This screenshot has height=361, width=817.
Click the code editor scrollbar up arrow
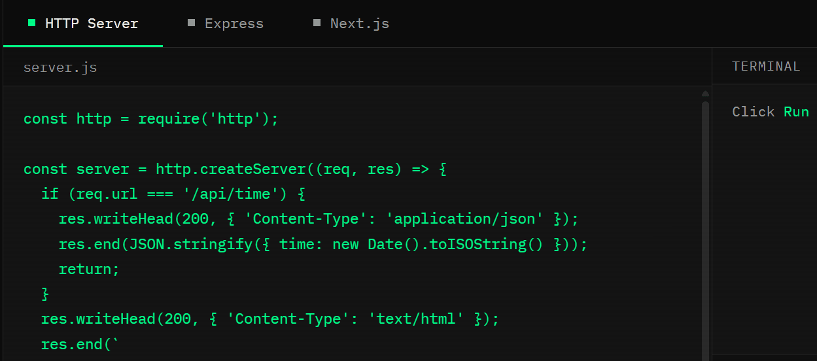click(x=705, y=94)
